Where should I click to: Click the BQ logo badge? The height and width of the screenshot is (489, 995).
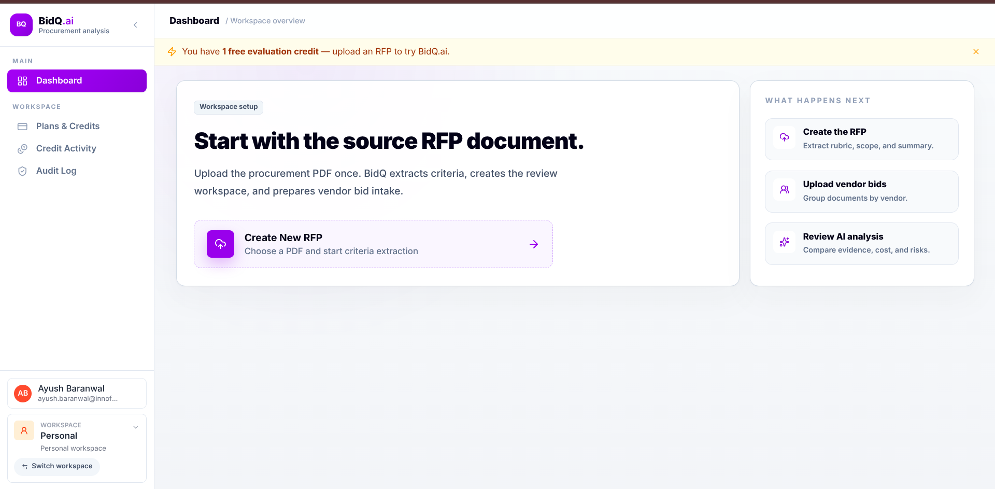(21, 24)
